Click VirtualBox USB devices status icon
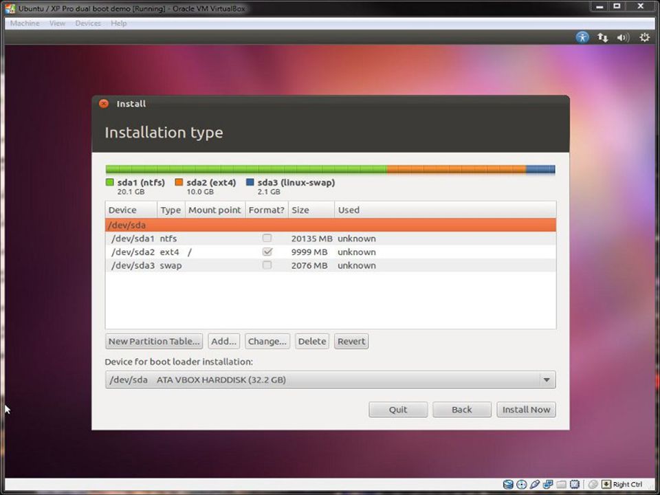This screenshot has width=660, height=495. pos(535,485)
